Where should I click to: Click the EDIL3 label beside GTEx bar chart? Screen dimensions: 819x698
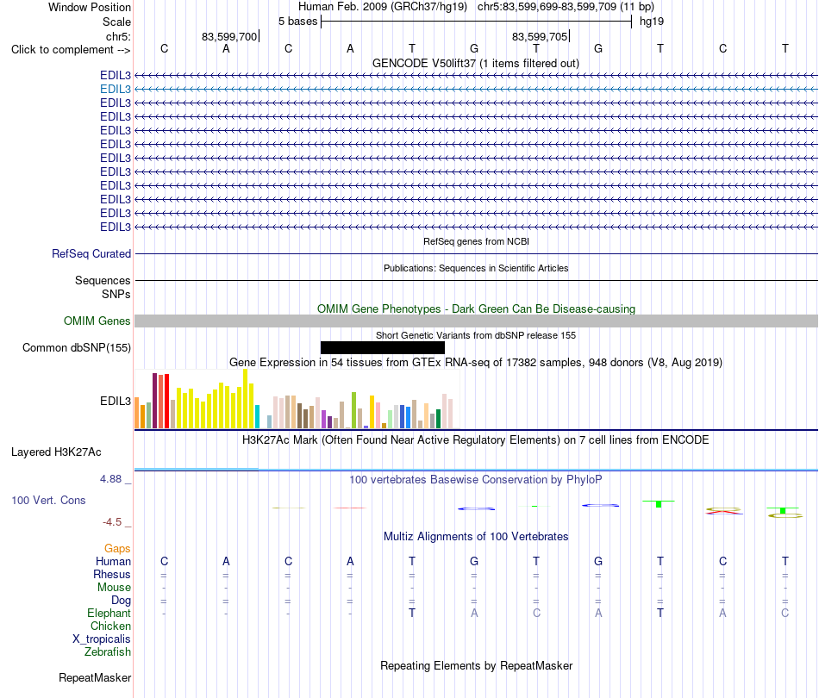(x=116, y=401)
